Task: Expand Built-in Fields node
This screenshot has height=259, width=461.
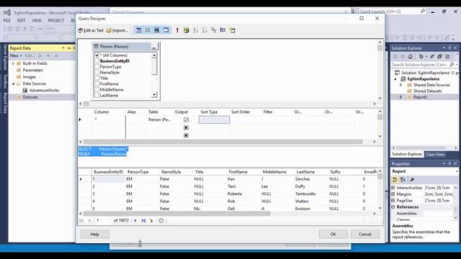Action: click(x=13, y=63)
